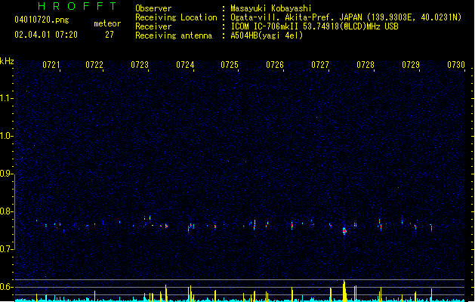Click the meteor count 27

[109, 35]
